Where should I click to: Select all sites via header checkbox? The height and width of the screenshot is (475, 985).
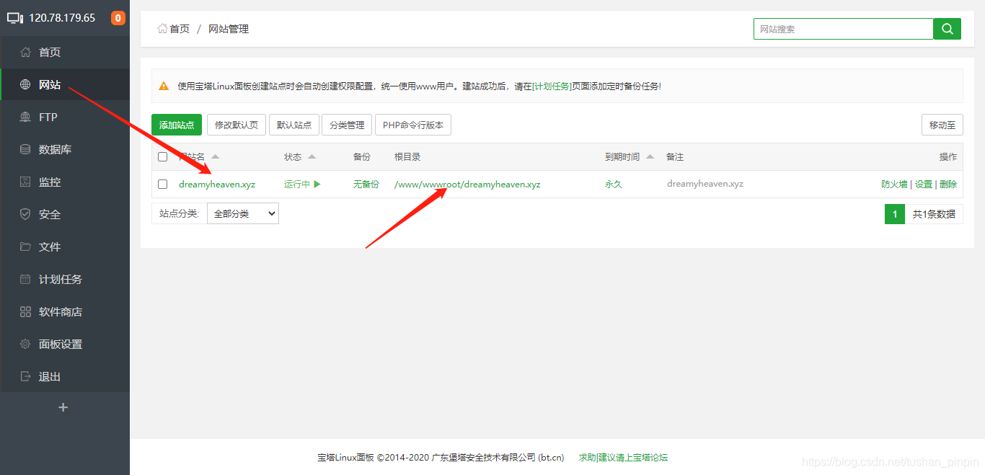[x=162, y=156]
